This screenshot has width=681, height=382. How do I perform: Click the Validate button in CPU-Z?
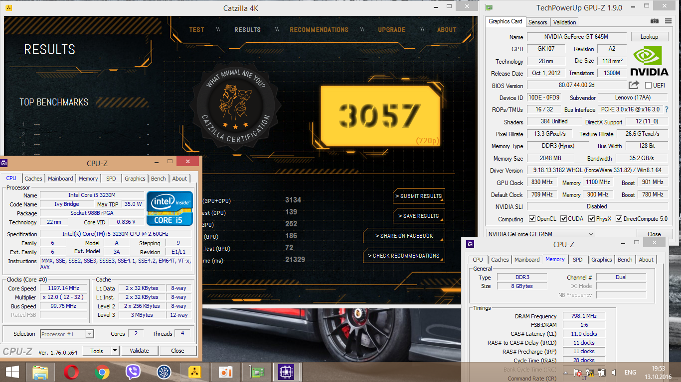coord(139,351)
